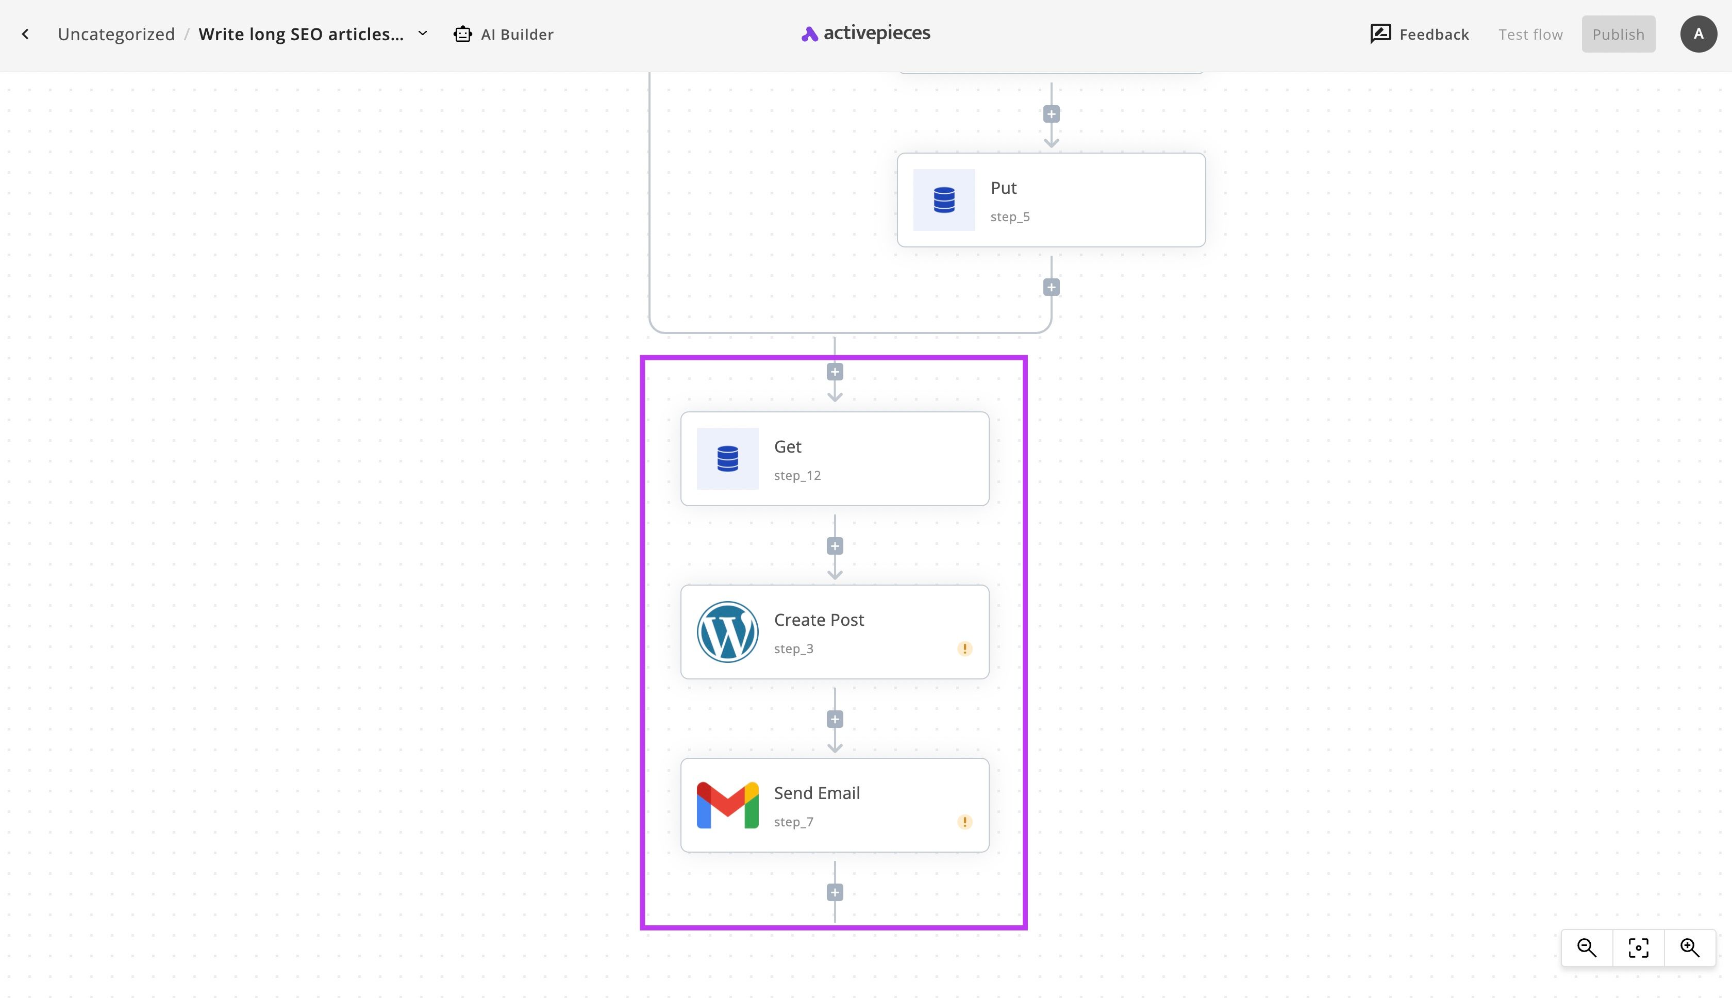Viewport: 1732px width, 998px height.
Task: Select the Create Post step_3 card
Action: (835, 632)
